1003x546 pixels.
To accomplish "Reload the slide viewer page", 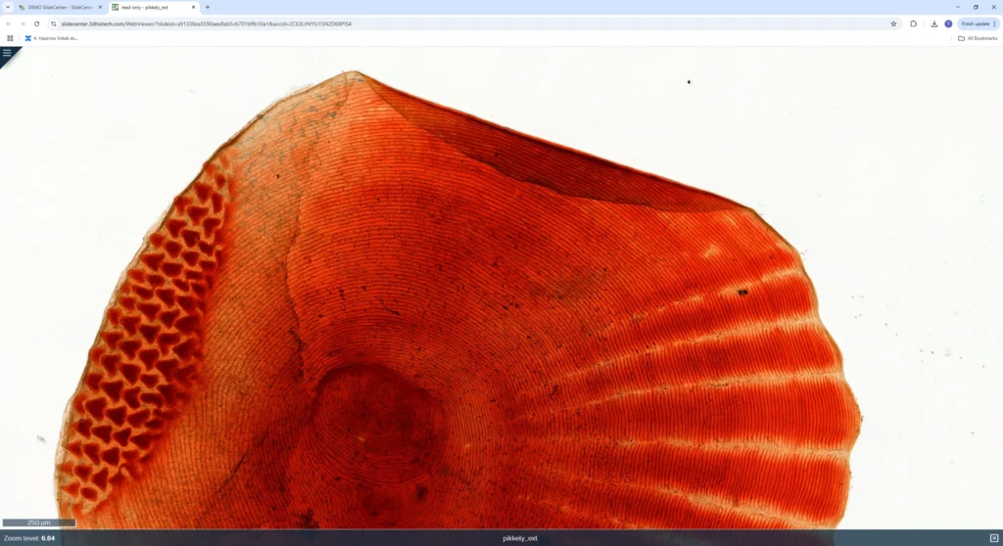I will coord(36,23).
